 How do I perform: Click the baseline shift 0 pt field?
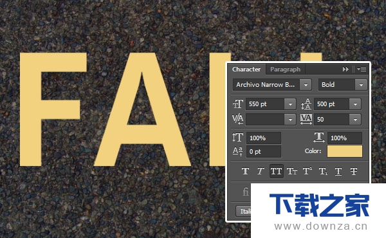(264, 152)
